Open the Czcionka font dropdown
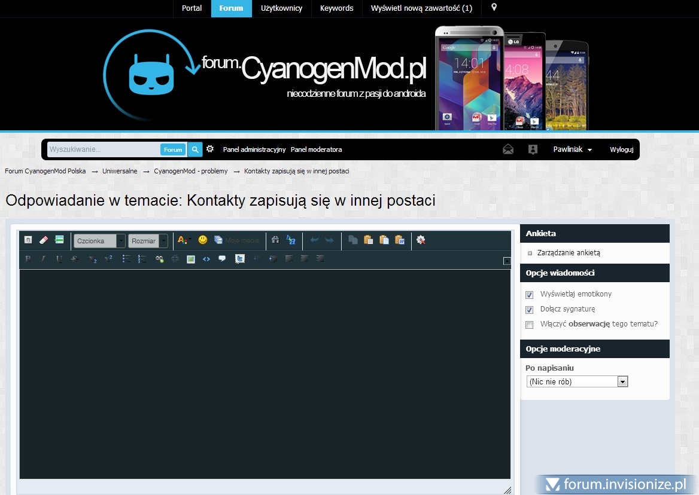The image size is (699, 495). pyautogui.click(x=99, y=241)
